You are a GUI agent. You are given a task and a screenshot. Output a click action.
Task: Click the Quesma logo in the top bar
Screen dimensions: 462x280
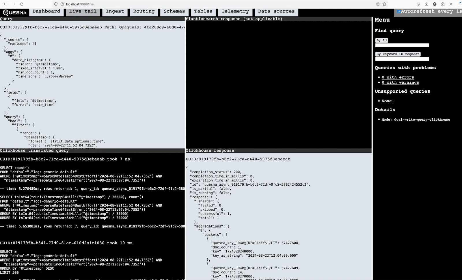click(14, 12)
